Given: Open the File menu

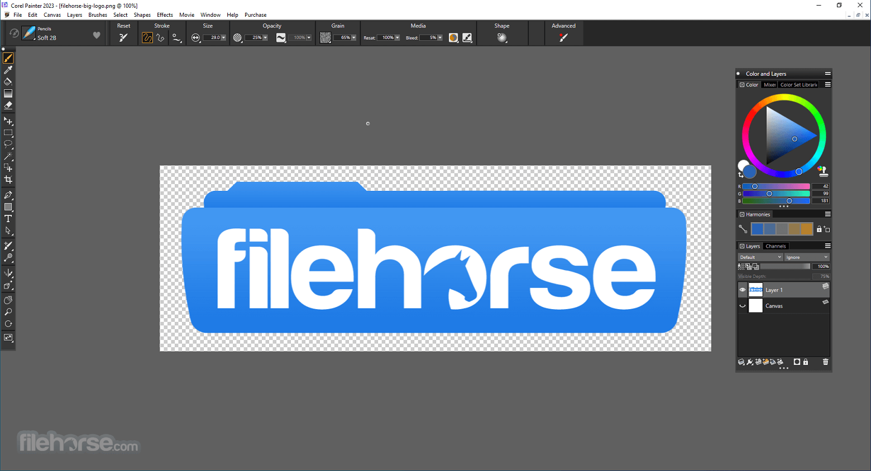Looking at the screenshot, I should coord(18,15).
